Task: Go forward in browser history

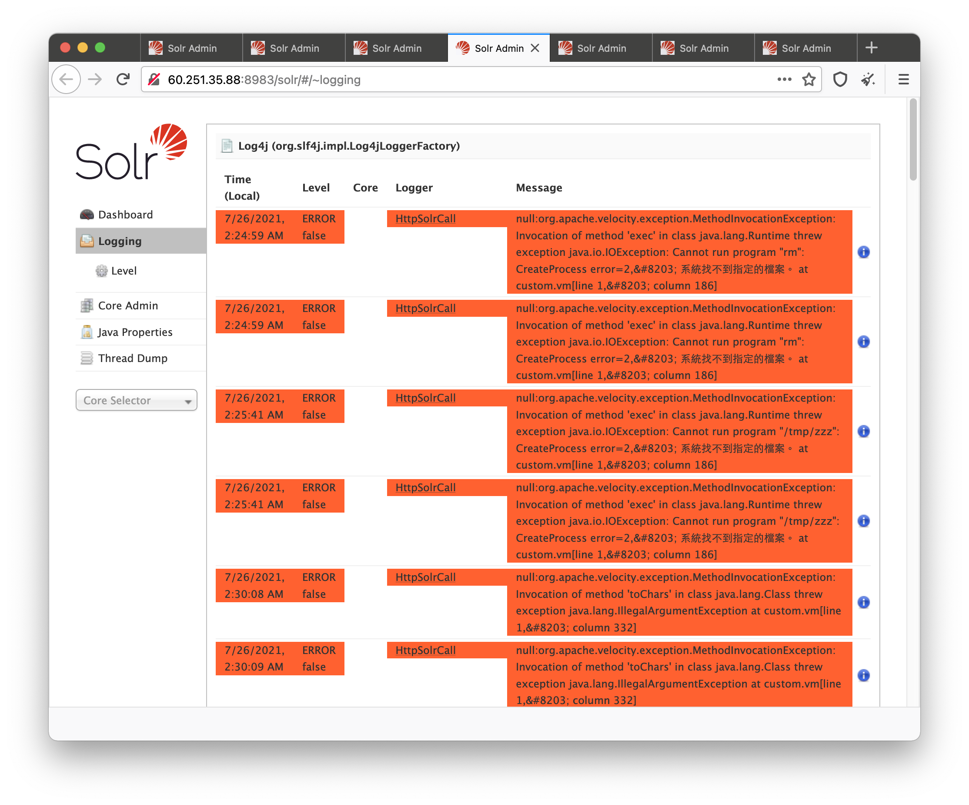Action: (x=95, y=79)
